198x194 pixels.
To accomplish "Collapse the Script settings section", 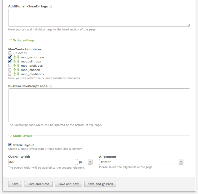I will (x=22, y=40).
